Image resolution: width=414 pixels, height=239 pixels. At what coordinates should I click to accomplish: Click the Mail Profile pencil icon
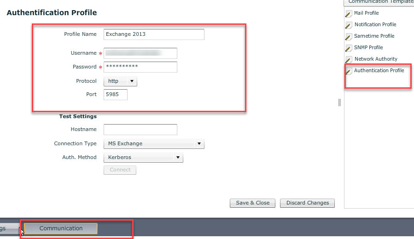(349, 14)
